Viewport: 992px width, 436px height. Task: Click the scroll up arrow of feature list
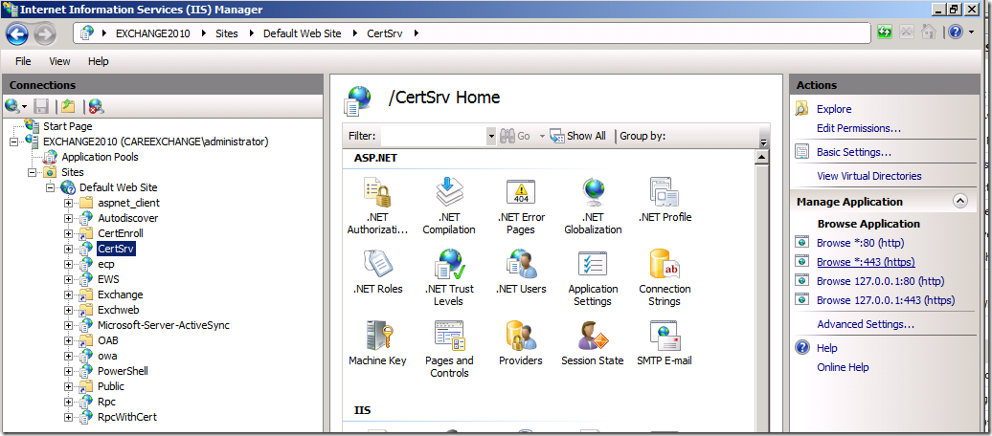coord(762,158)
